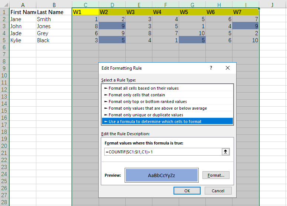Screen dimensions: 287x206
Task: Click highlighted cell 9 in John's W2 column
Action: 112,26
